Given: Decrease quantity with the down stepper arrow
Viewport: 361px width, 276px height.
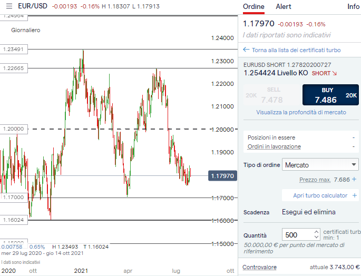Looking at the screenshot, I should coord(316,238).
